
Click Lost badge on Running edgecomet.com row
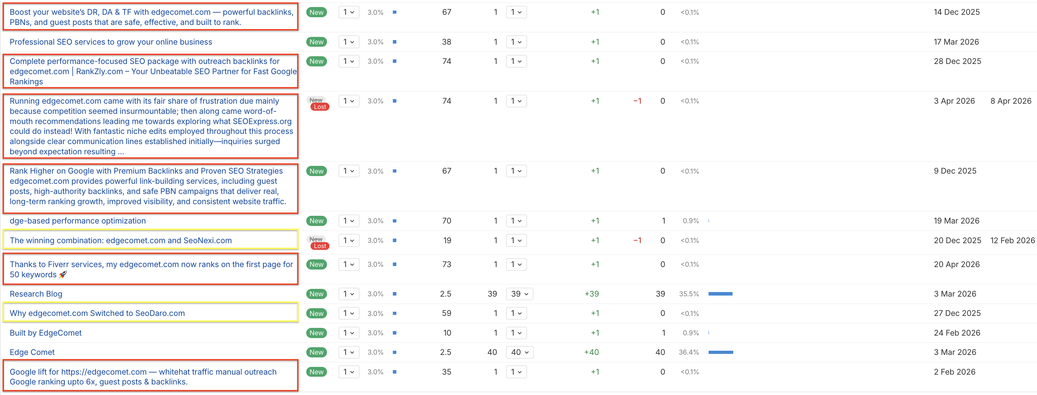click(x=320, y=107)
